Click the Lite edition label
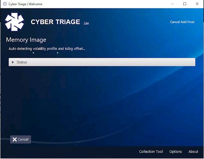 point(86,23)
